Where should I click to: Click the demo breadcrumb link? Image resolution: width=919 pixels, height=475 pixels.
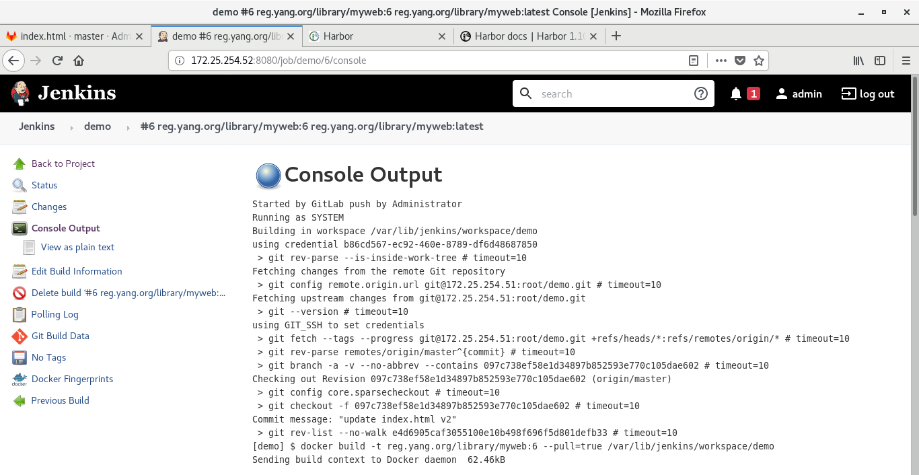coord(98,126)
